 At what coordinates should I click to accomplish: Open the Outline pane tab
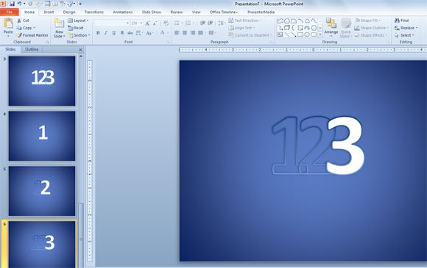(x=32, y=49)
